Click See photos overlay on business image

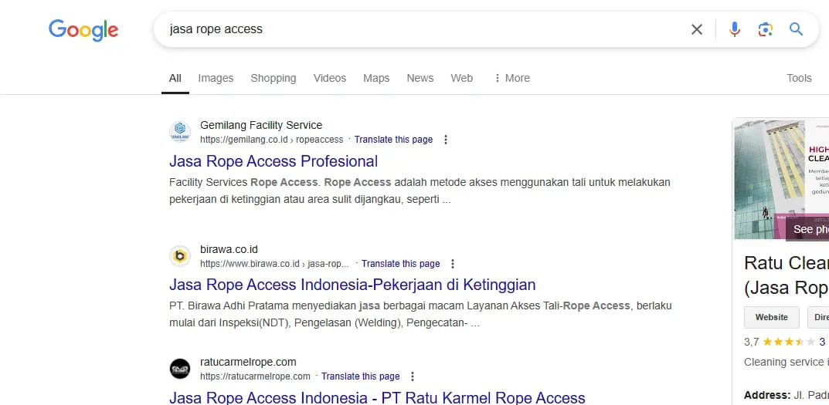click(808, 229)
